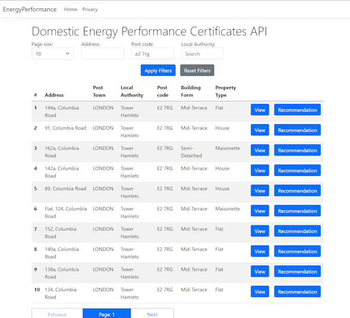This screenshot has height=318, width=350.
Task: Open Recommendation for Flat, 124, Columbia Road
Action: [x=297, y=211]
